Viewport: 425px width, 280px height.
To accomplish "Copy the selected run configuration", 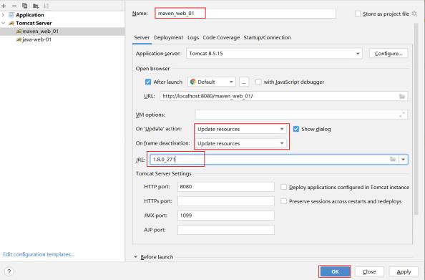I will [24, 6].
